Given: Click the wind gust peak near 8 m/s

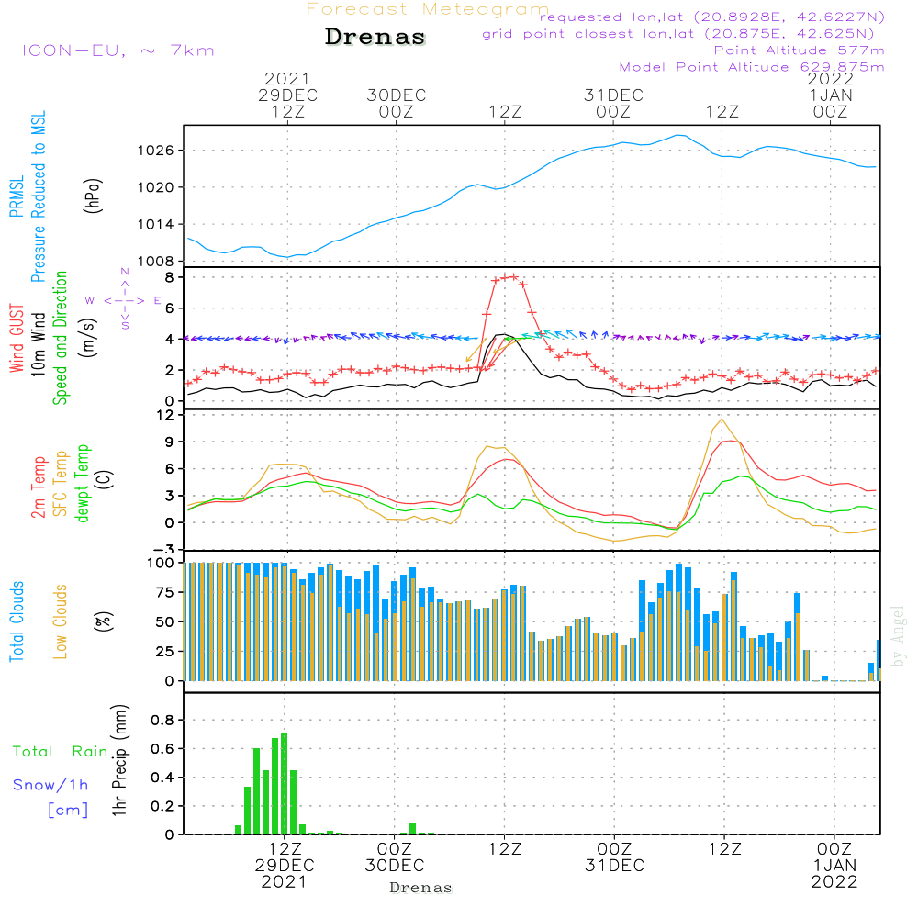Looking at the screenshot, I should coord(513,276).
